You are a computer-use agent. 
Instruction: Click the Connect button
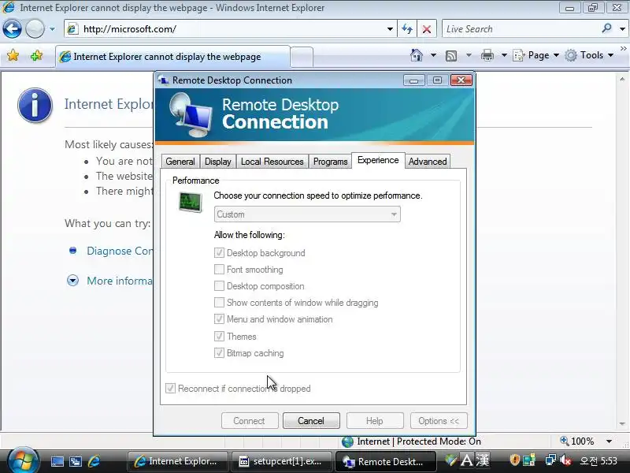[250, 421]
